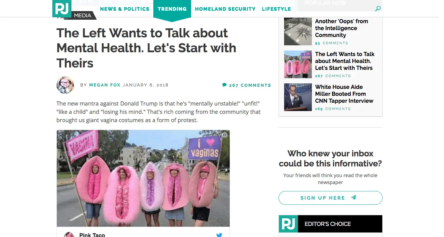The height and width of the screenshot is (237, 444).
Task: Open 'Another Oops from the Intelligence Community' article
Action: (x=342, y=28)
